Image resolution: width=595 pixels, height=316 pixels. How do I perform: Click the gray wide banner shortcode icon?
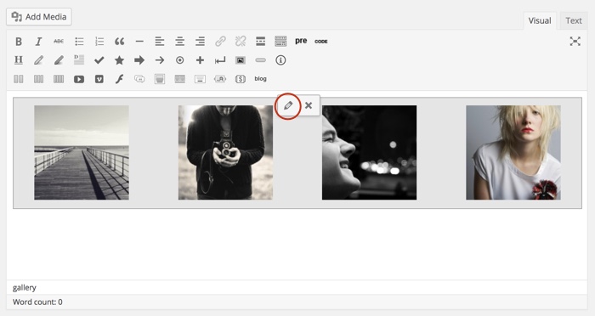180,79
